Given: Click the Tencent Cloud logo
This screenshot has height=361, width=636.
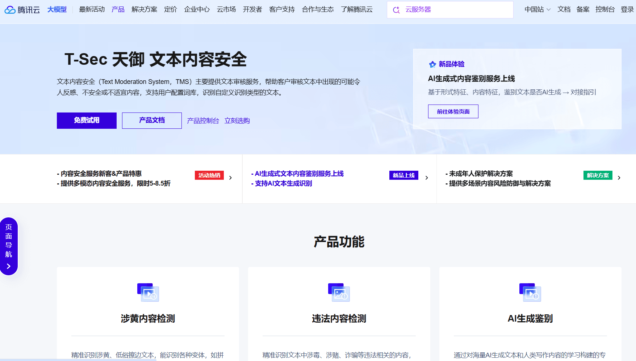Looking at the screenshot, I should [x=22, y=10].
